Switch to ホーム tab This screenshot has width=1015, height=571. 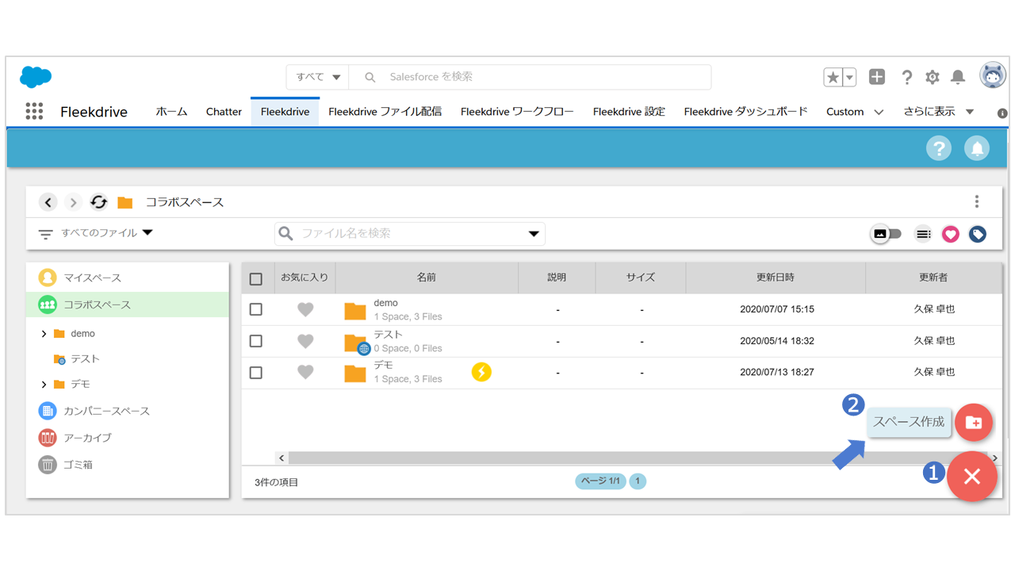pos(171,112)
